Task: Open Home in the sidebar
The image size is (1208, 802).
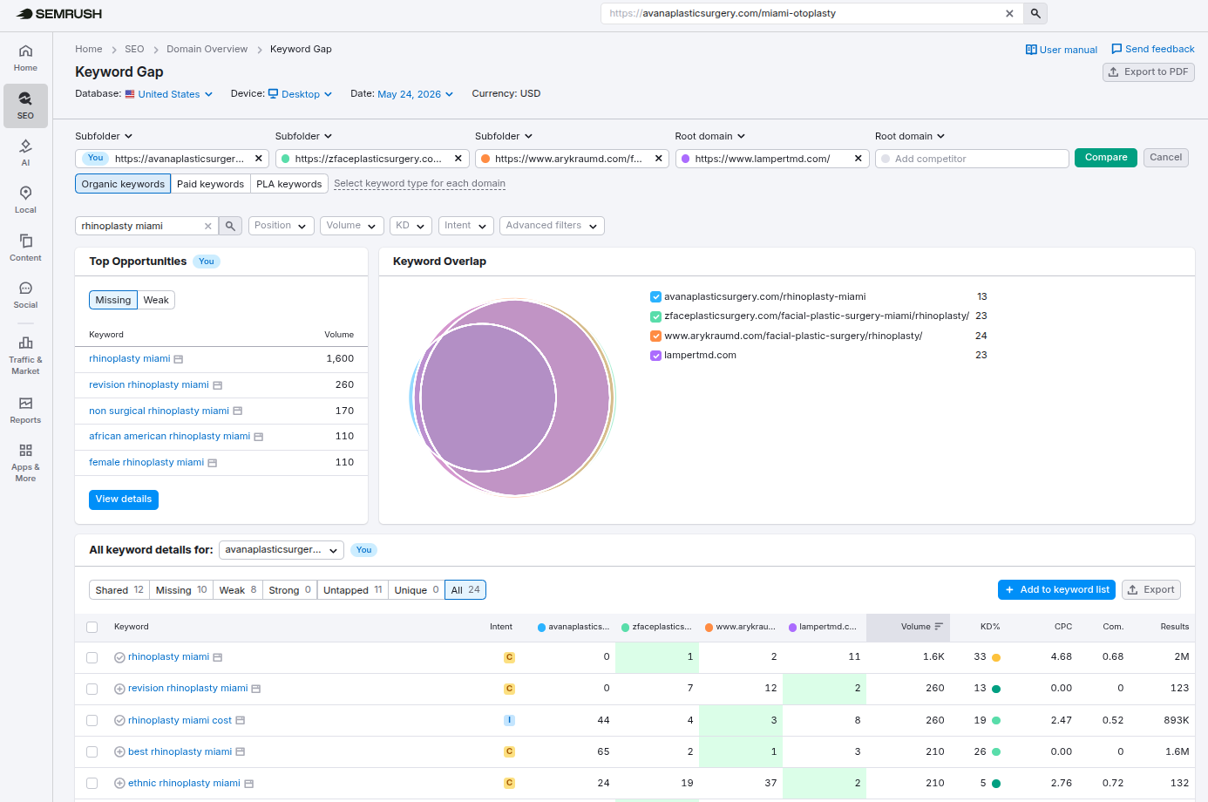Action: click(25, 58)
